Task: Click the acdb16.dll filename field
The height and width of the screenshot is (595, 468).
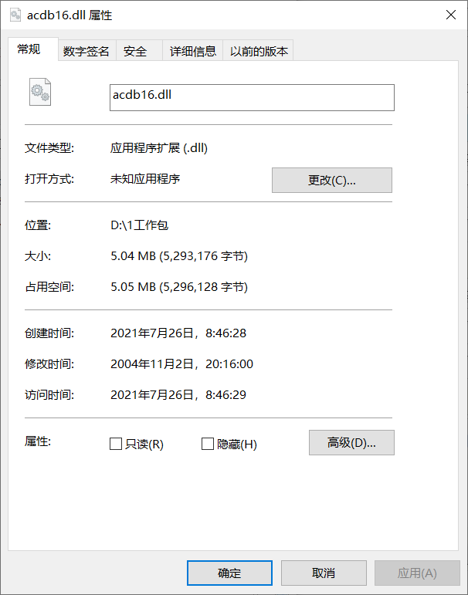Action: 252,97
